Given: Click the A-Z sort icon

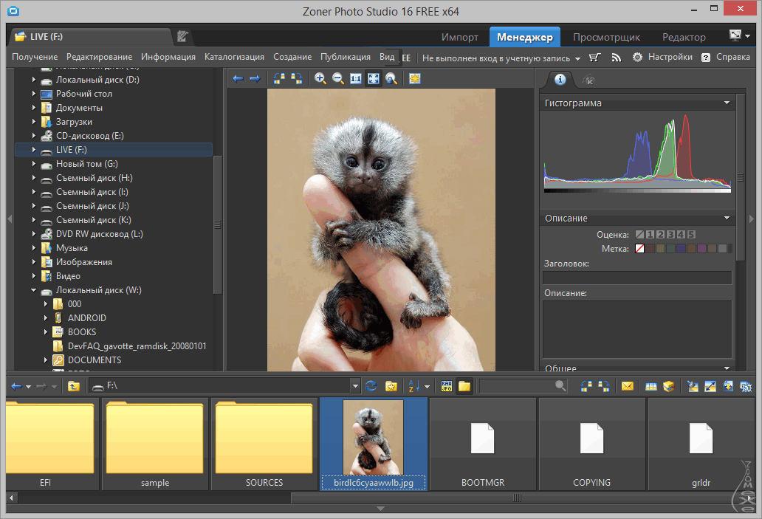Looking at the screenshot, I should click(414, 386).
